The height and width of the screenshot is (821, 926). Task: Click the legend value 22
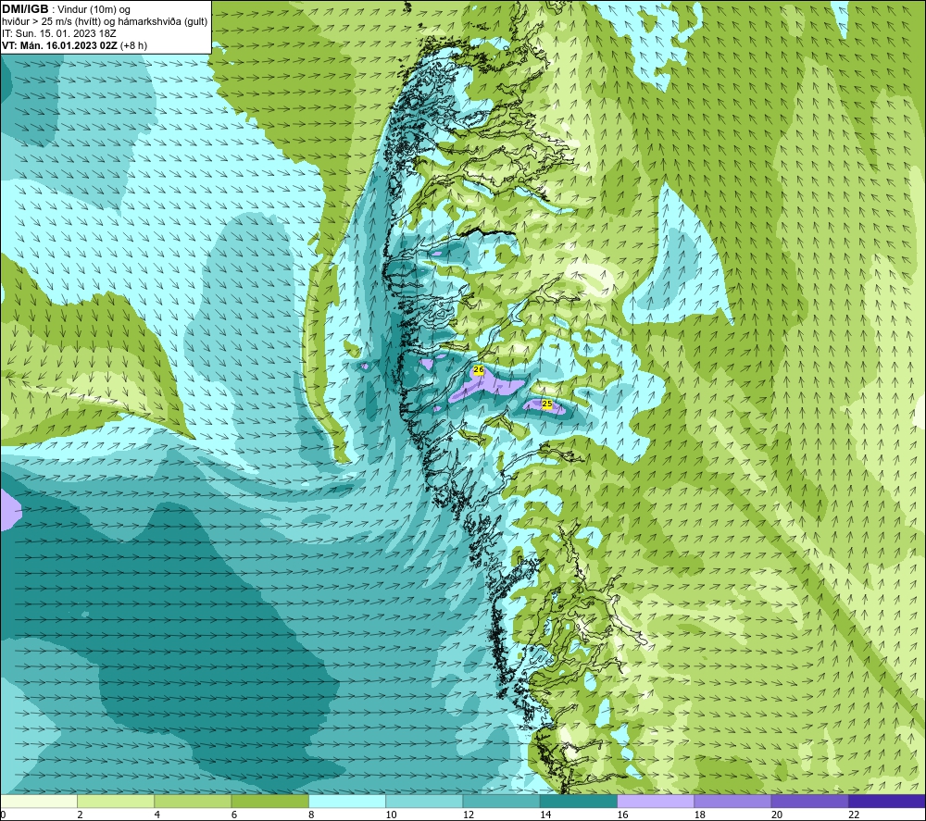(x=854, y=815)
